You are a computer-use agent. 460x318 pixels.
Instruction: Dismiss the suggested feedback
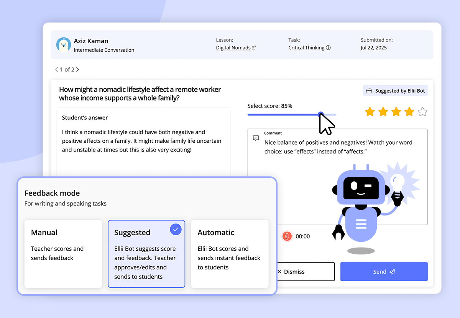coord(306,272)
